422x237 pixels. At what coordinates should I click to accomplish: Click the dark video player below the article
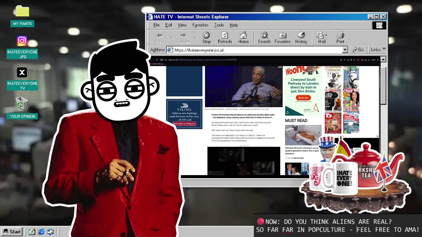pyautogui.click(x=244, y=161)
